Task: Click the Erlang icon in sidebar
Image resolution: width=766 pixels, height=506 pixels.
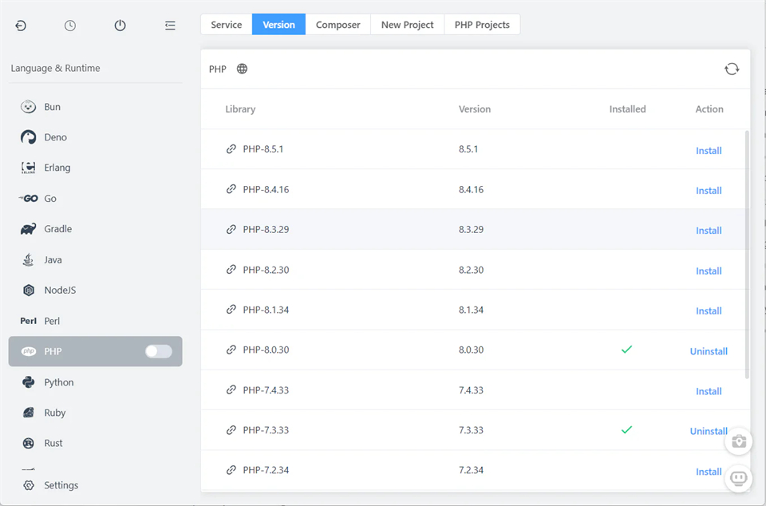Action: [x=29, y=168]
